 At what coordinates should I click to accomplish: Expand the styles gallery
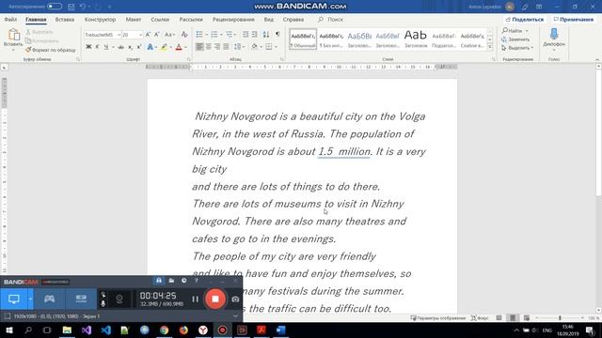(x=490, y=46)
